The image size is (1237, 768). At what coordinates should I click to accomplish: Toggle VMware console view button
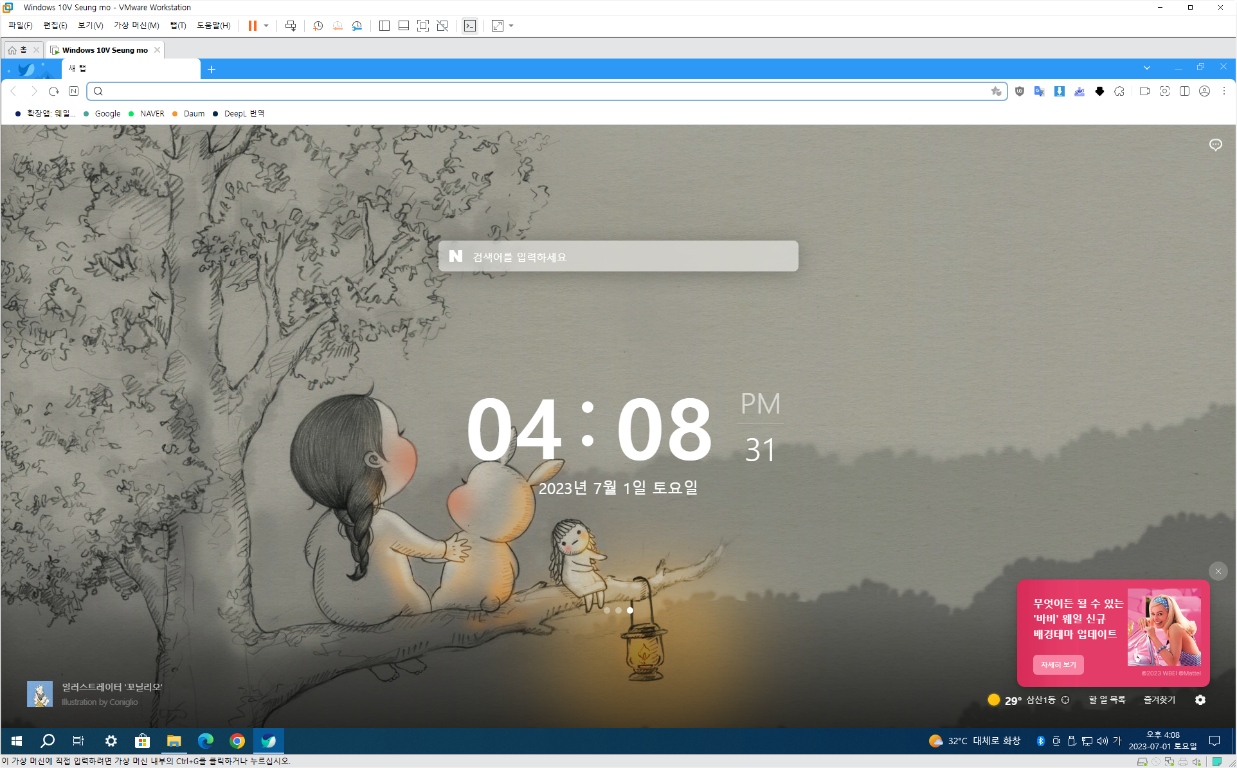click(x=470, y=26)
